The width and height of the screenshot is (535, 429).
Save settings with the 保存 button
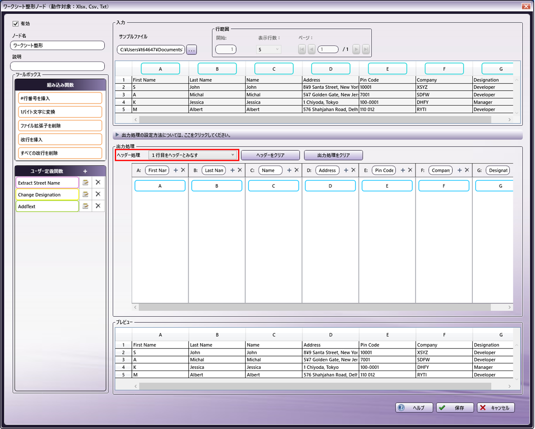pyautogui.click(x=455, y=408)
